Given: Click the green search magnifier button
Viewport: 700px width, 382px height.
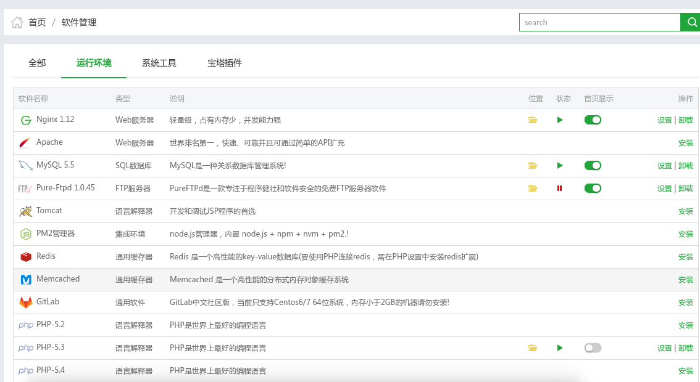Looking at the screenshot, I should tap(691, 22).
